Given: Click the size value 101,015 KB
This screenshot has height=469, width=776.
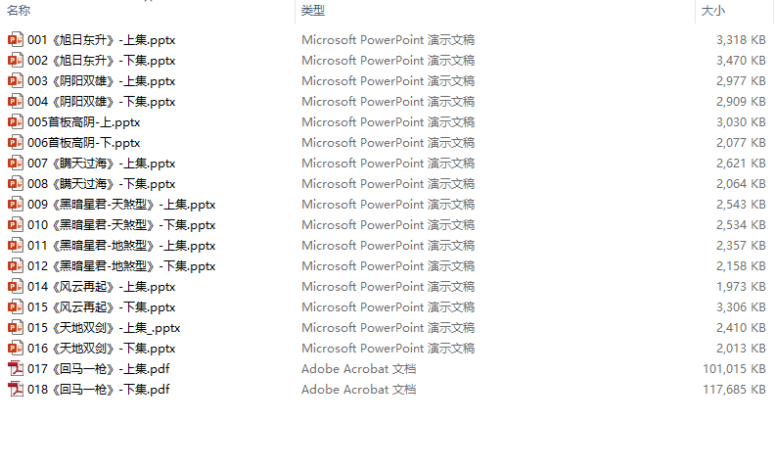Looking at the screenshot, I should click(x=735, y=368).
